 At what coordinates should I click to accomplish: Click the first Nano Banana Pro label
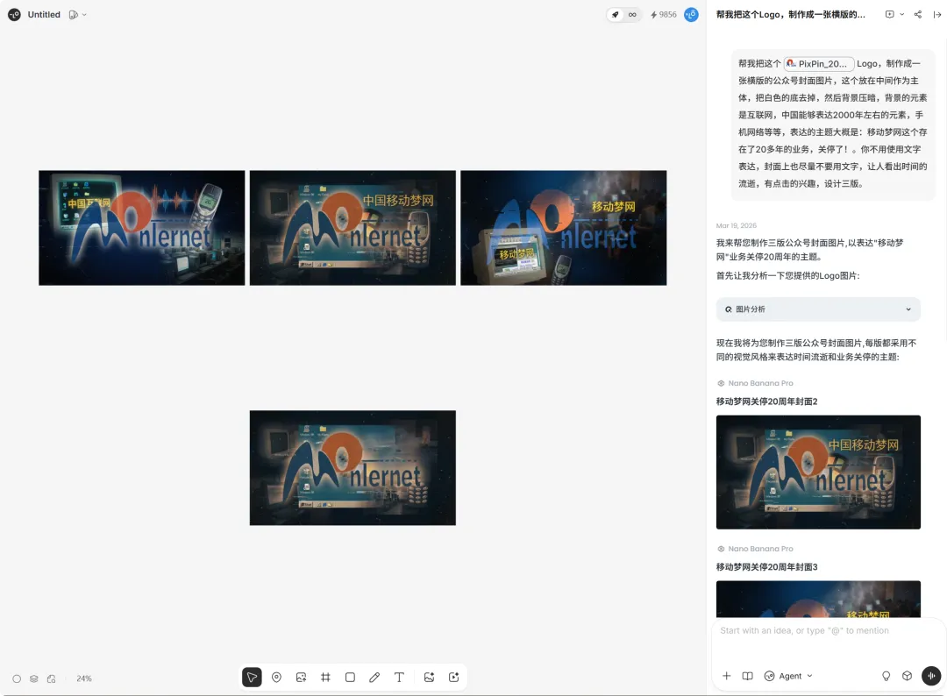(x=760, y=383)
